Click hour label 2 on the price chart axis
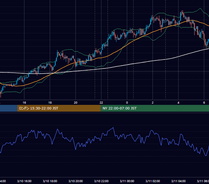The height and width of the screenshot is (184, 209). (x=153, y=103)
